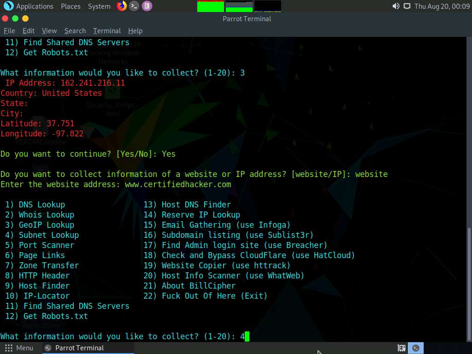The image size is (472, 354).
Task: Click the volume speaker icon
Action: [x=396, y=6]
